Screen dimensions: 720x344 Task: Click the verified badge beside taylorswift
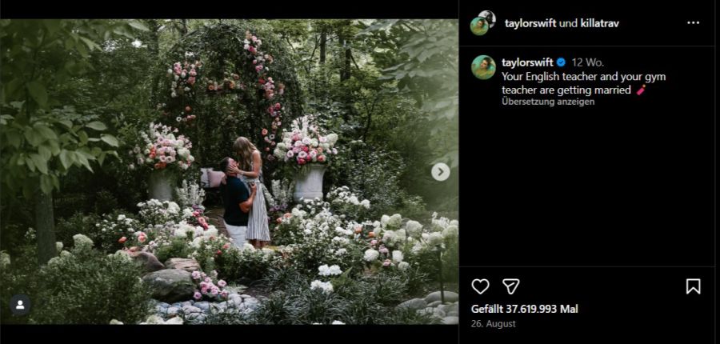(x=561, y=62)
